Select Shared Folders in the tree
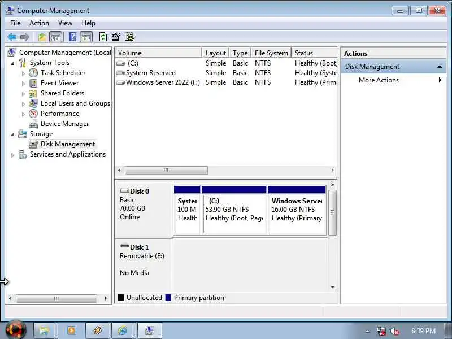452x339 pixels. [62, 93]
